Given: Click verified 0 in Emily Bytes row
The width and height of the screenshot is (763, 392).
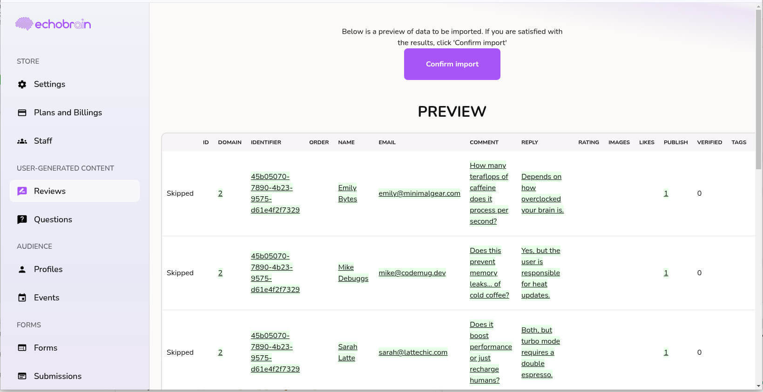Looking at the screenshot, I should click(699, 193).
